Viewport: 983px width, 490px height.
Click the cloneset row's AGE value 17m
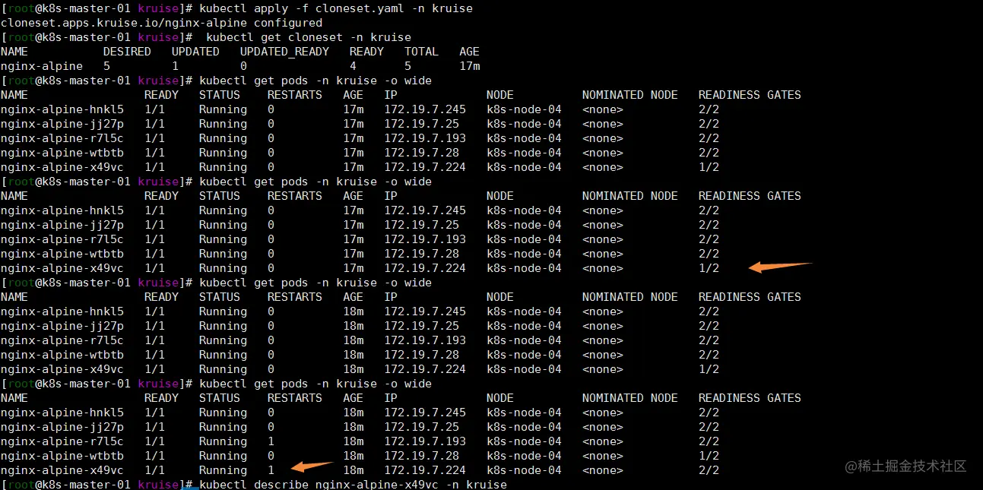(470, 66)
